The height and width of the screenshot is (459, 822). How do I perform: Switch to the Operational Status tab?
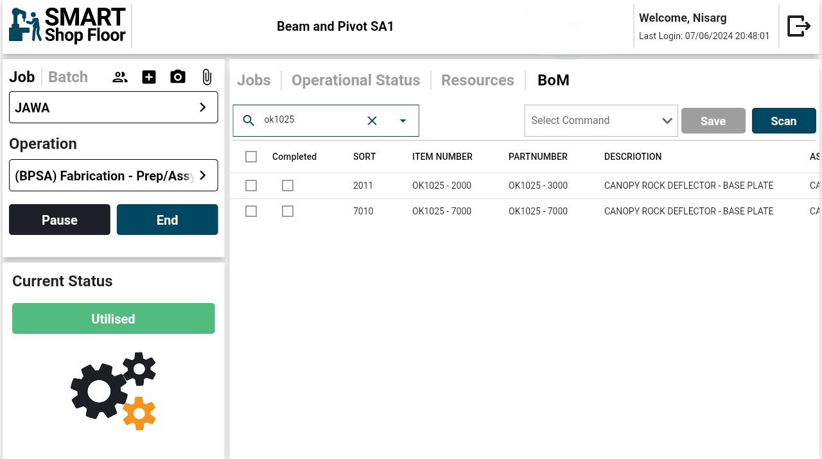point(356,80)
